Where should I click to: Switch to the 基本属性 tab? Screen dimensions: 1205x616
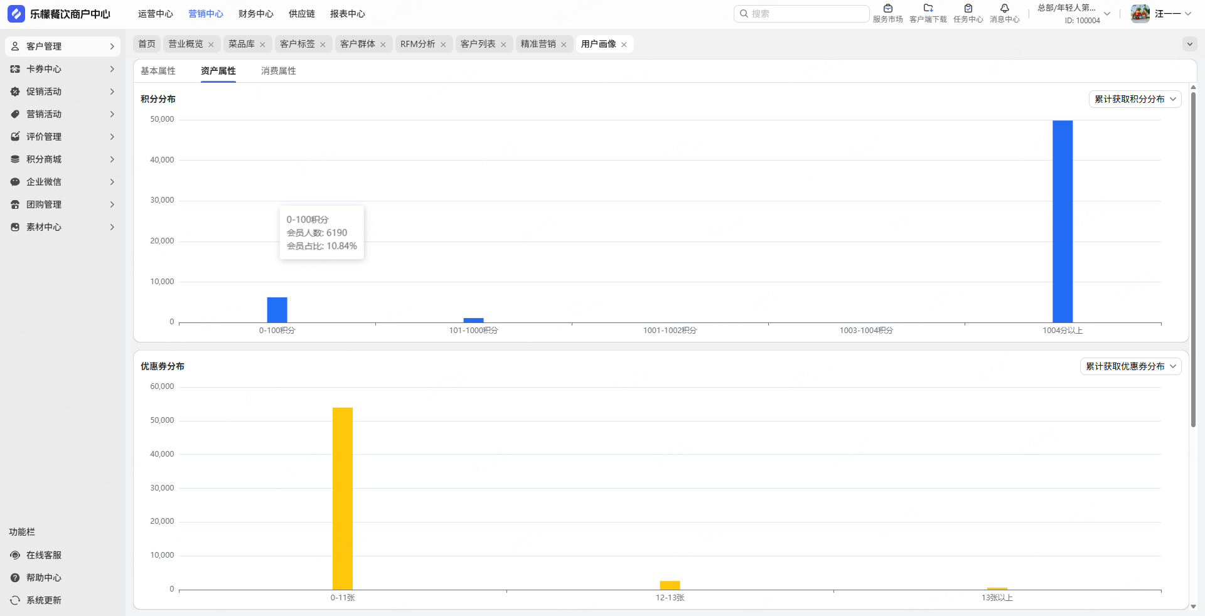[x=158, y=71]
